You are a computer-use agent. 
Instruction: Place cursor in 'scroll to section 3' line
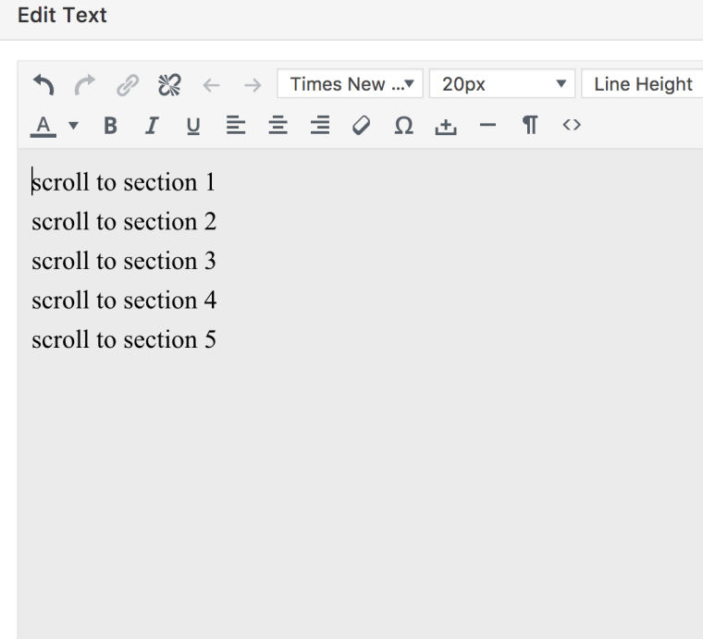(124, 262)
